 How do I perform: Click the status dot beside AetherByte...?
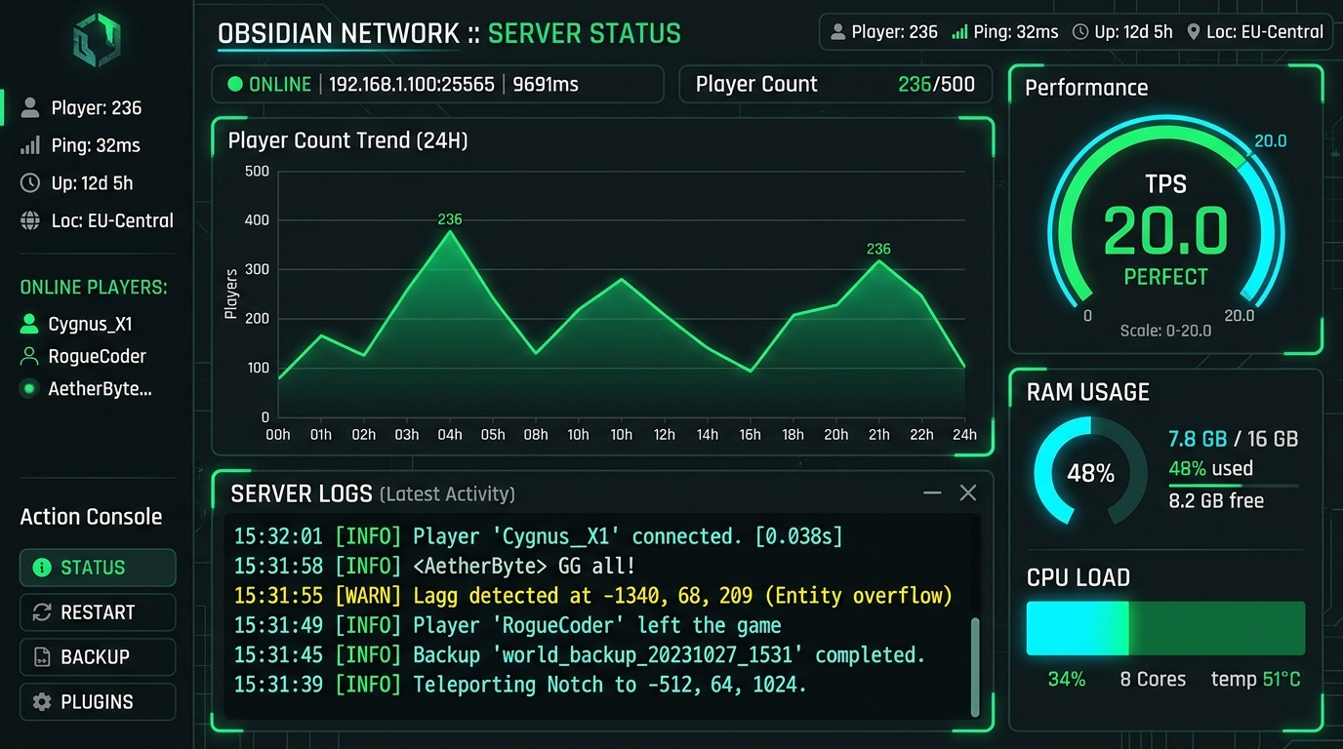click(x=30, y=389)
